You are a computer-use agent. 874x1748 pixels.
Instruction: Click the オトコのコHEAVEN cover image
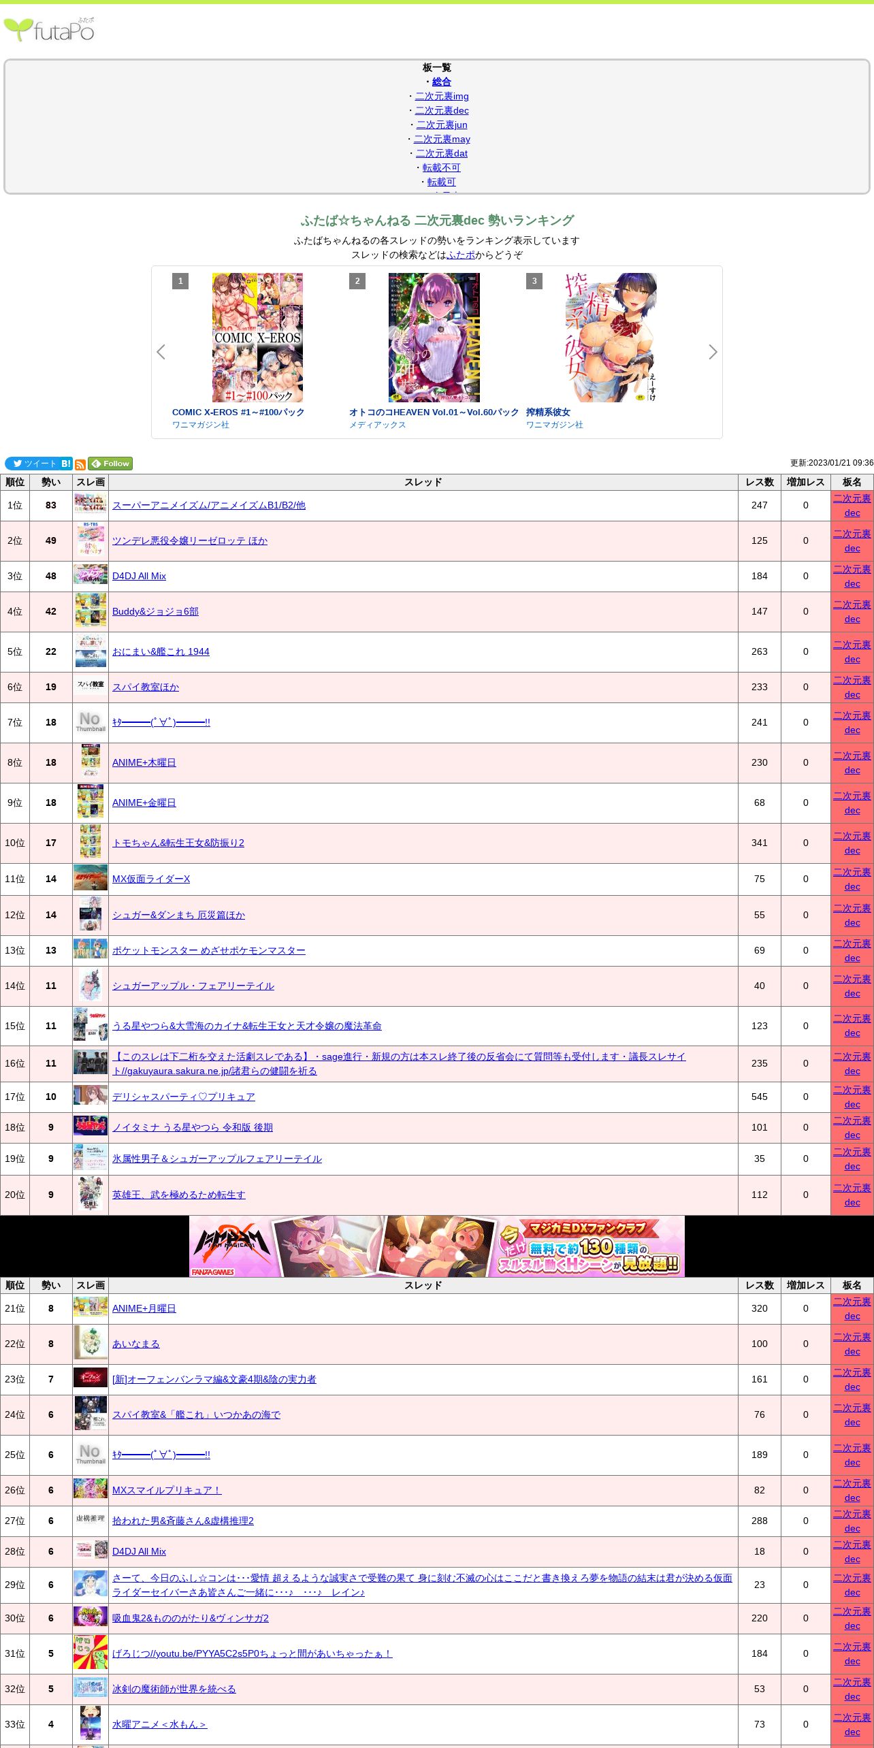coord(434,337)
